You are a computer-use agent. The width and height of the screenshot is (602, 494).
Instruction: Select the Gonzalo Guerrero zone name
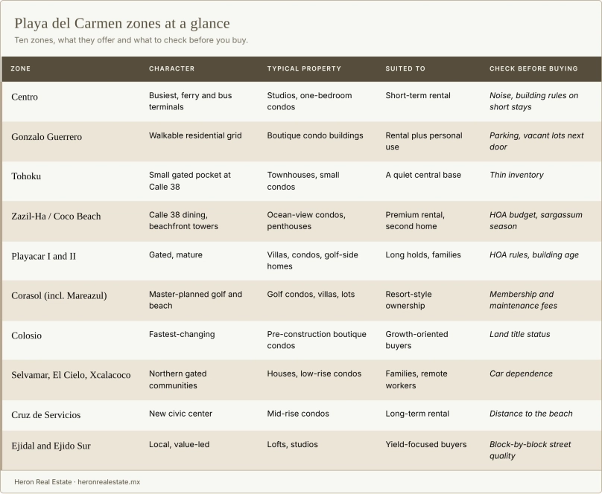click(x=46, y=137)
